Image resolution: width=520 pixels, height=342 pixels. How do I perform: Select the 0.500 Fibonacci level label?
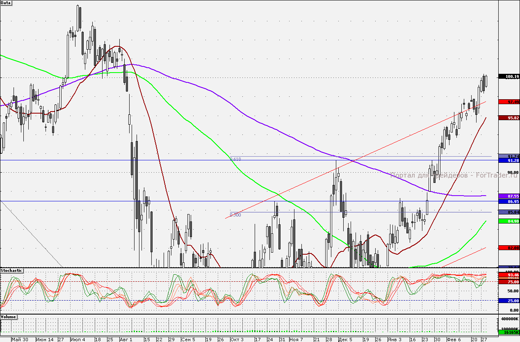point(235,214)
